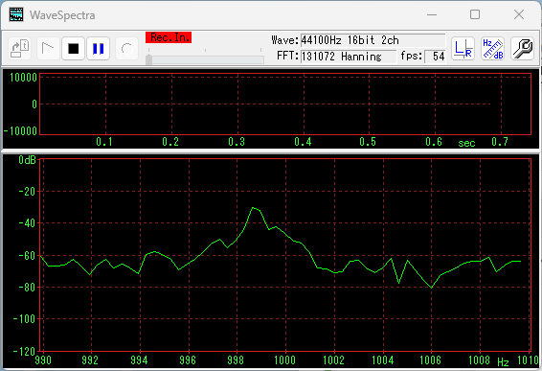Click the 1006 Hz axis label
This screenshot has height=371, width=542.
tap(430, 360)
